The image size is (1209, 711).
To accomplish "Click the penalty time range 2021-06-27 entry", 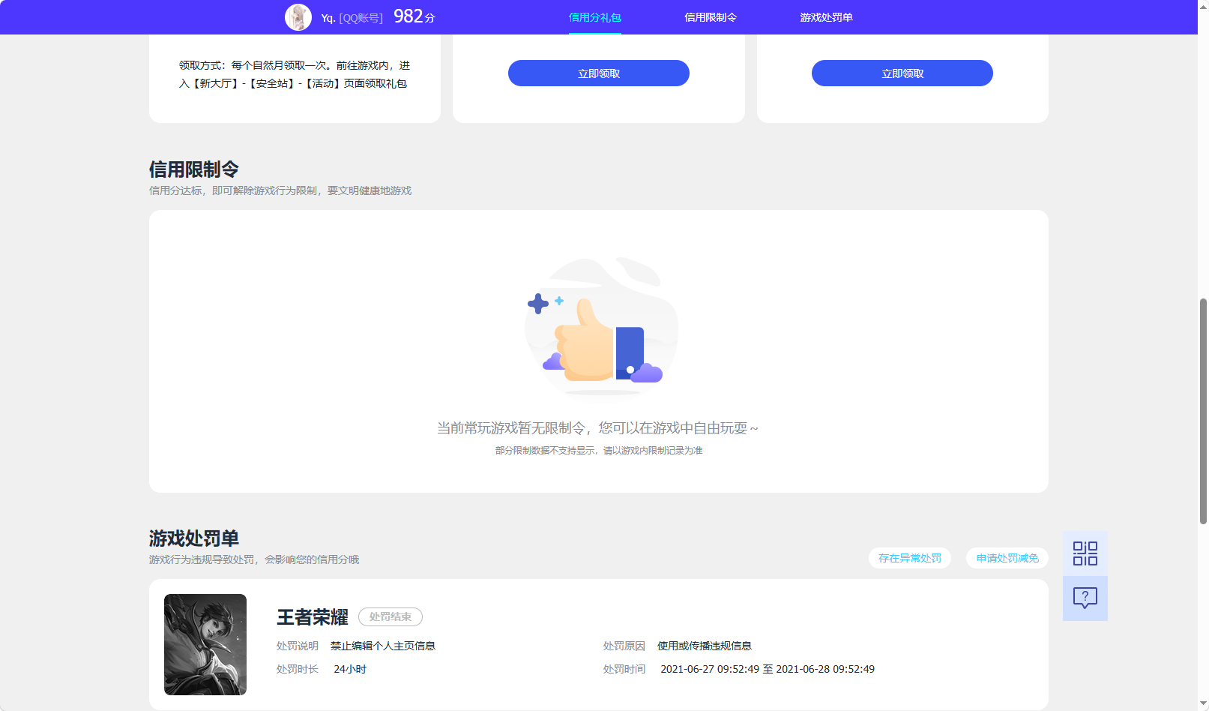I will click(767, 669).
